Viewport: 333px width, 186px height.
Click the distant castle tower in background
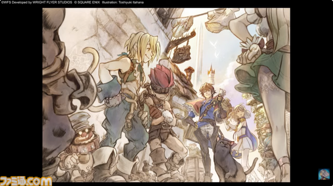click(212, 72)
